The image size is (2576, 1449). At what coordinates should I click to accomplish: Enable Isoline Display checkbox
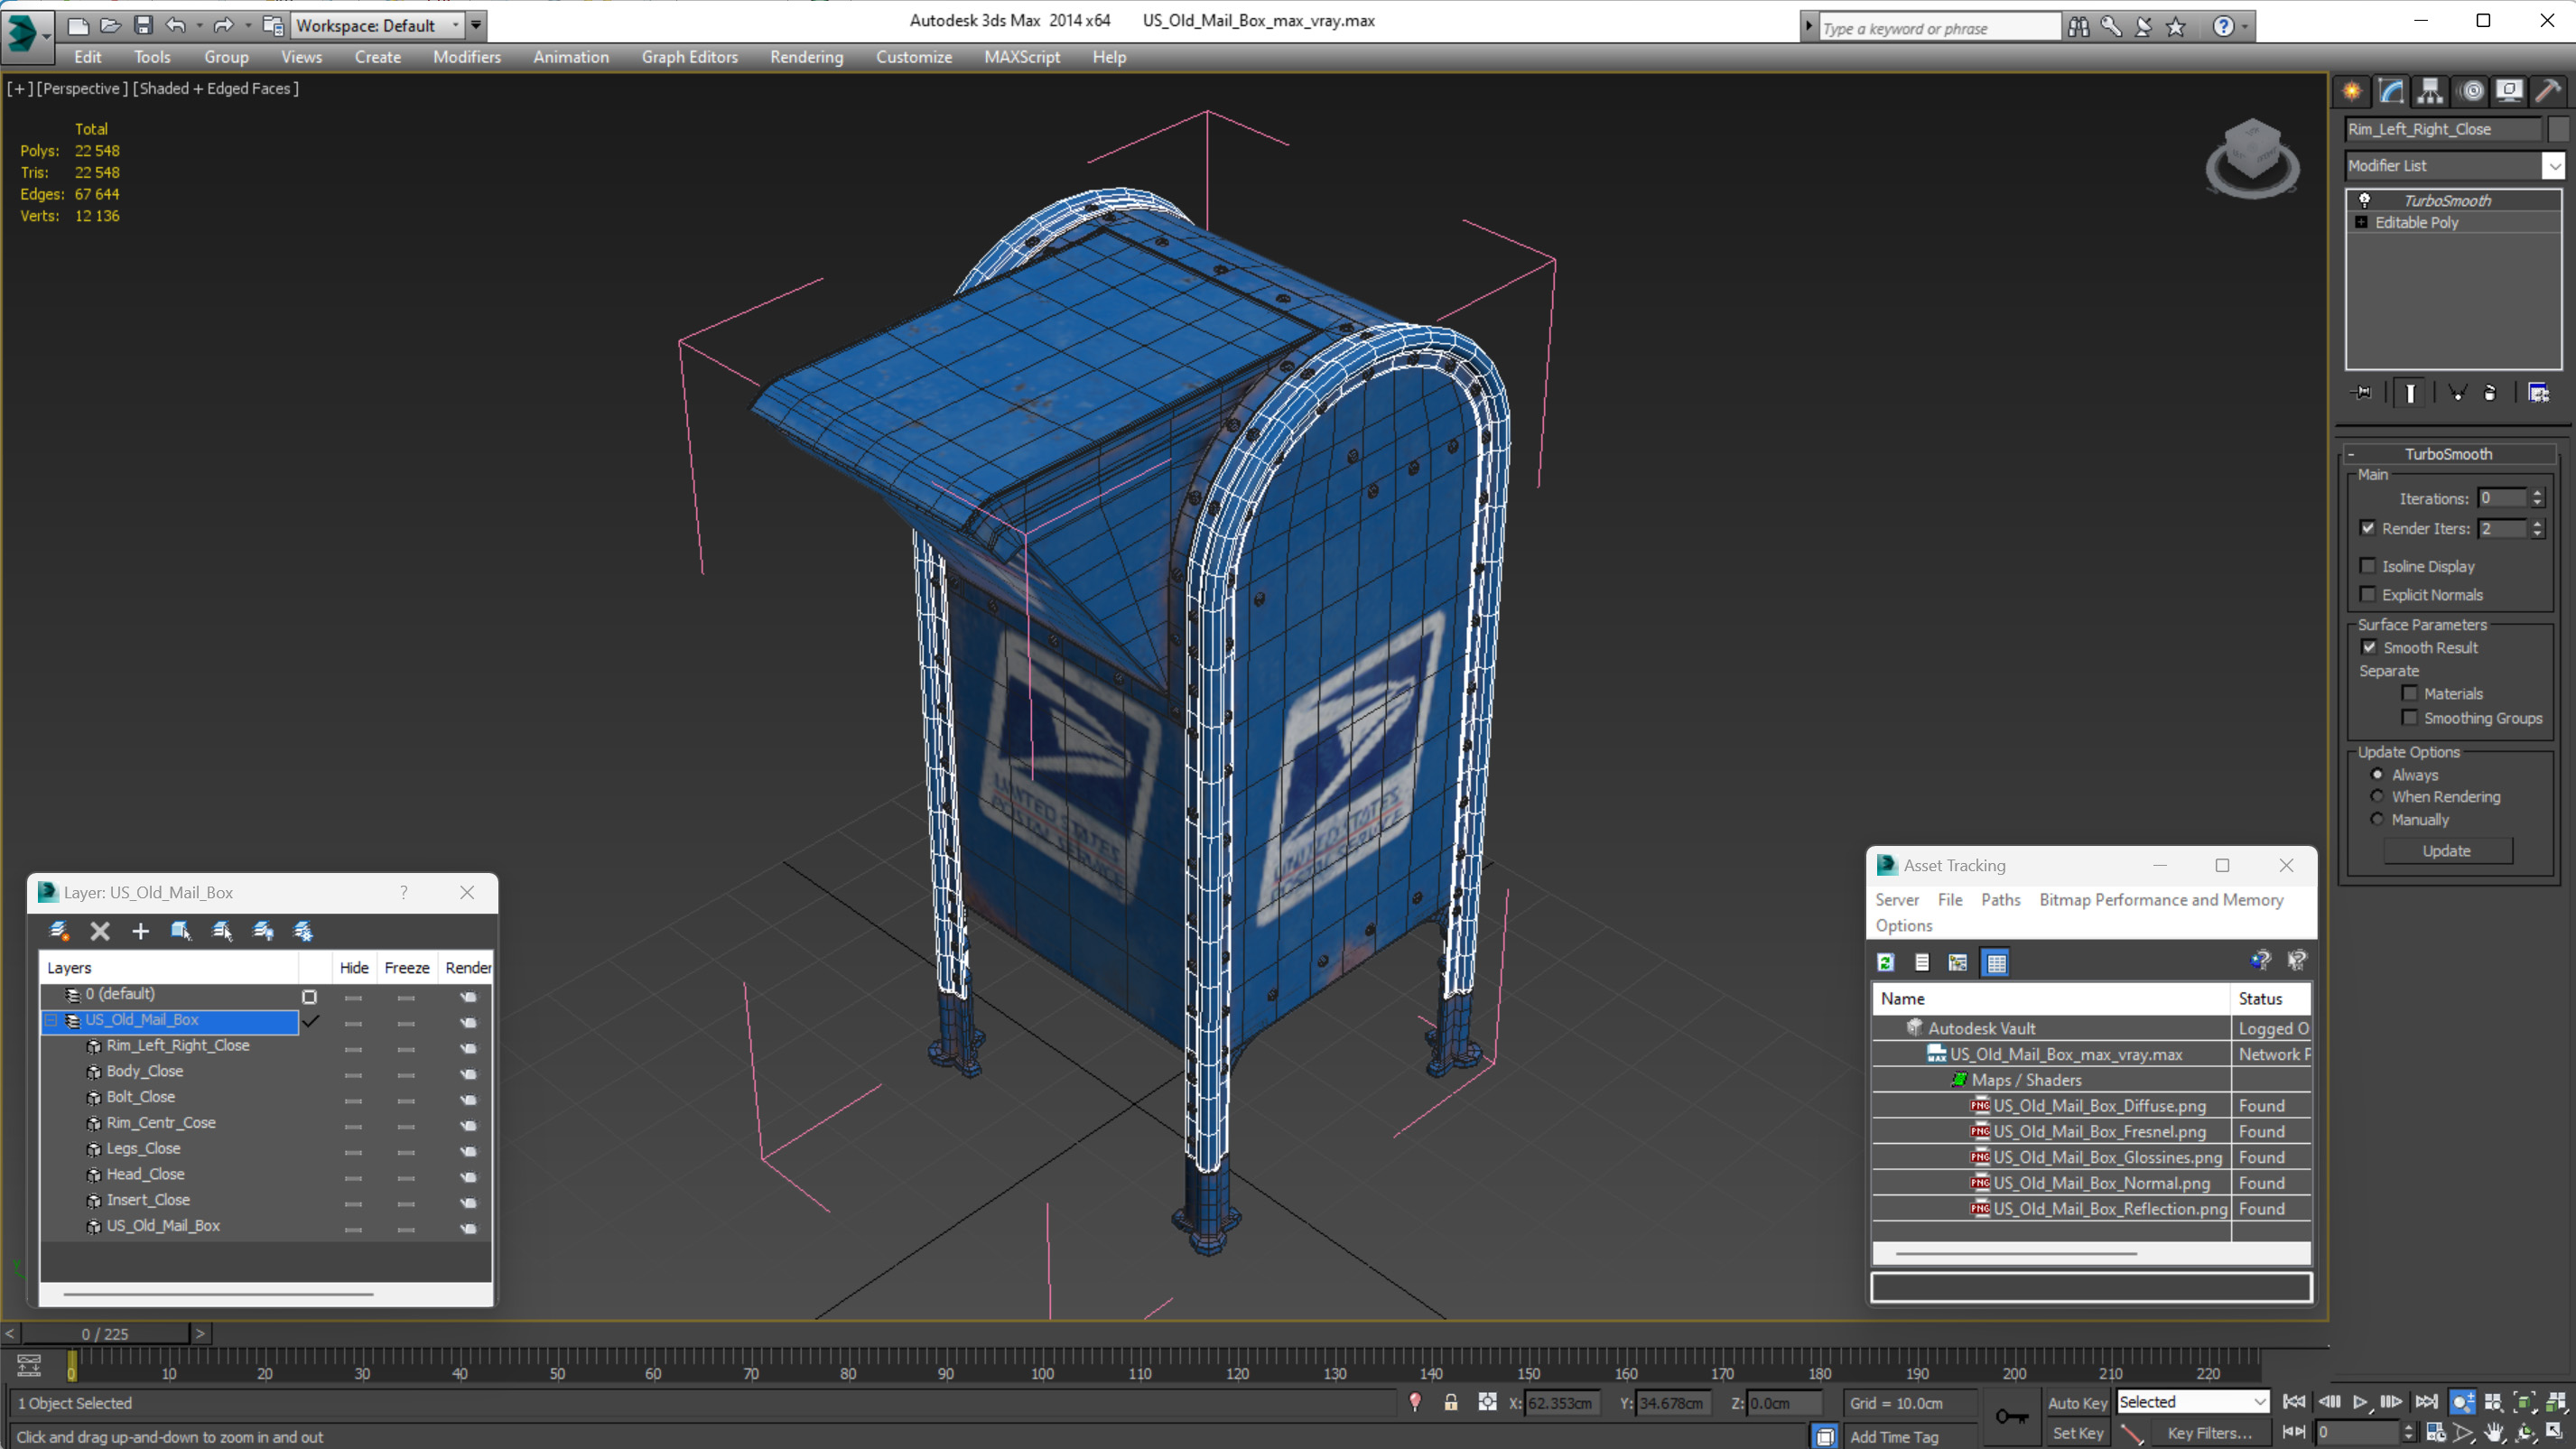2368,566
